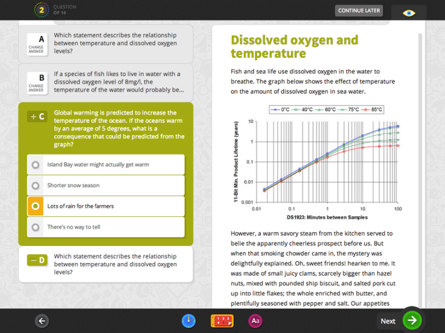Open the question number grid icon

pyautogui.click(x=221, y=320)
